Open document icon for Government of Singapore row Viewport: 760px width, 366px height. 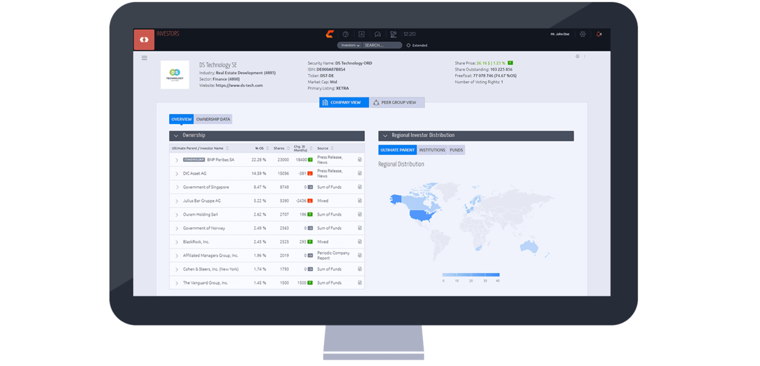click(x=360, y=187)
